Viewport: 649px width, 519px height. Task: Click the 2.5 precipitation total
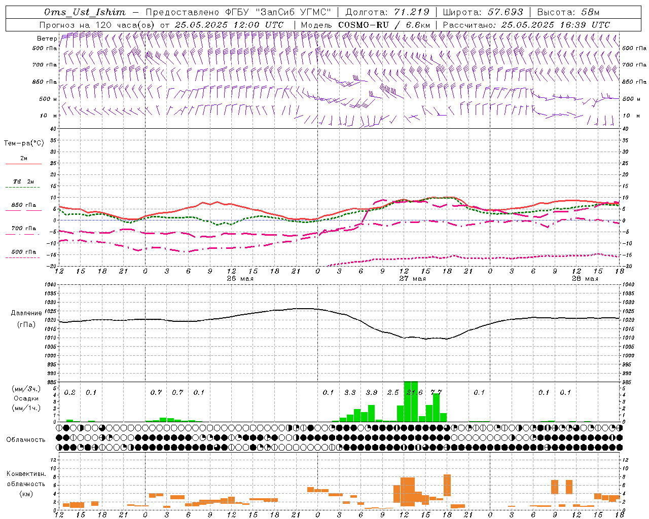pos(393,392)
